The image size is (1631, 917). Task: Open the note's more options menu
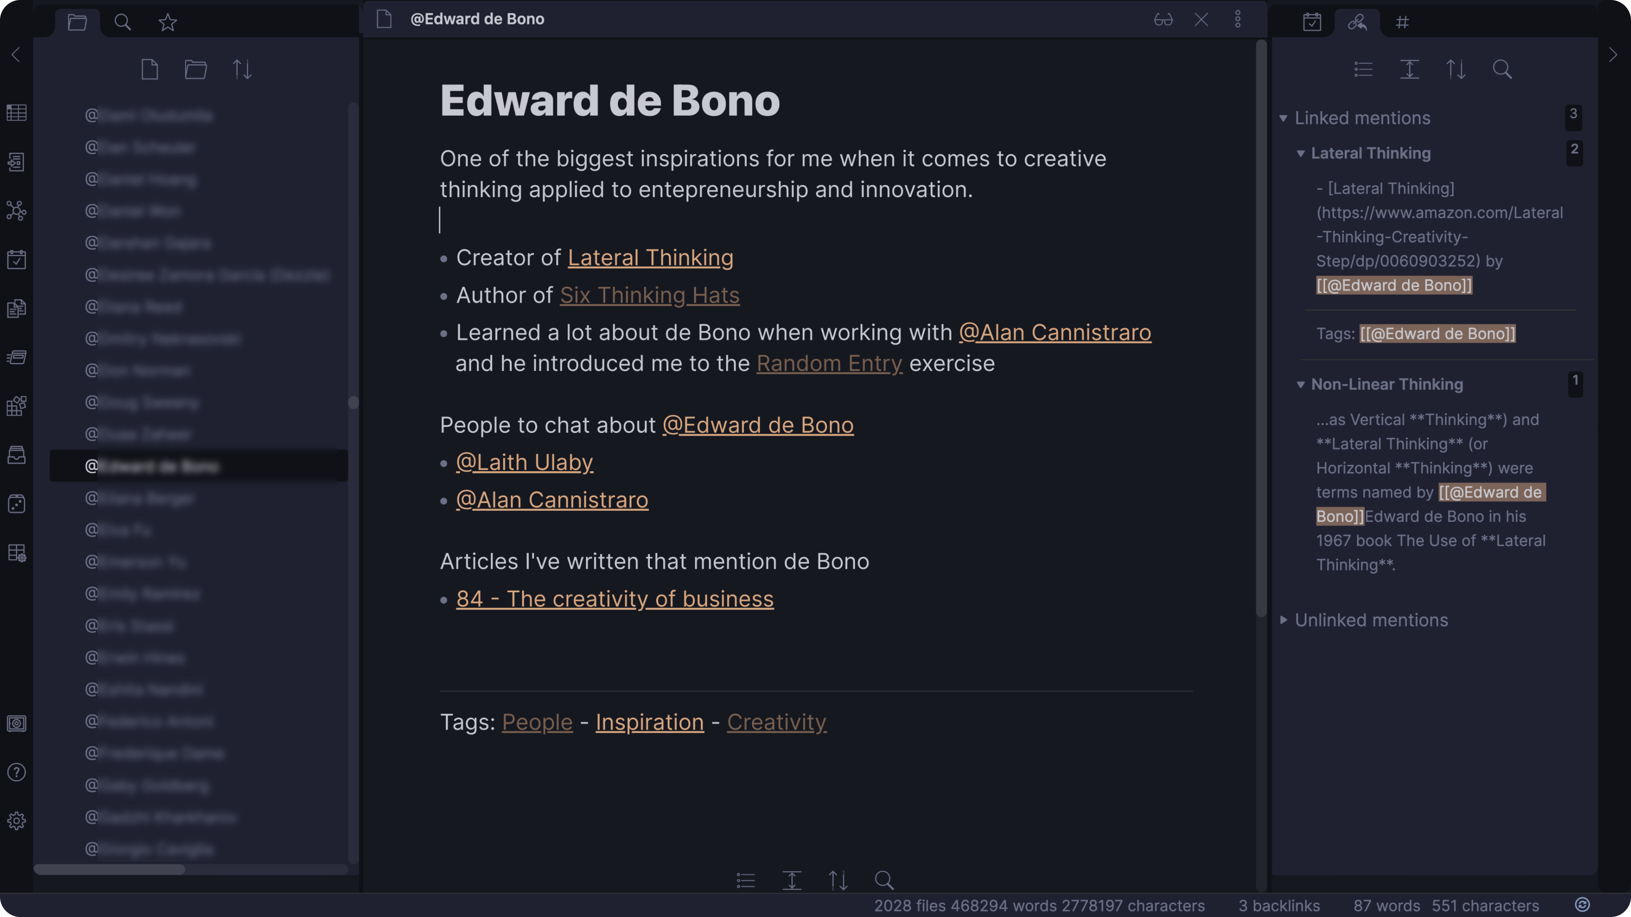click(1239, 19)
